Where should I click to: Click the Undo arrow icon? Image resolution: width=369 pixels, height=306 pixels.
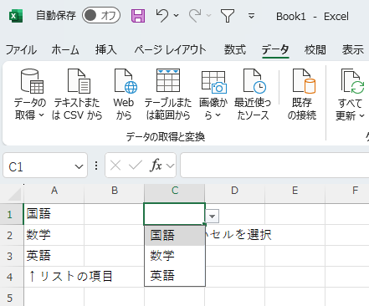(162, 16)
